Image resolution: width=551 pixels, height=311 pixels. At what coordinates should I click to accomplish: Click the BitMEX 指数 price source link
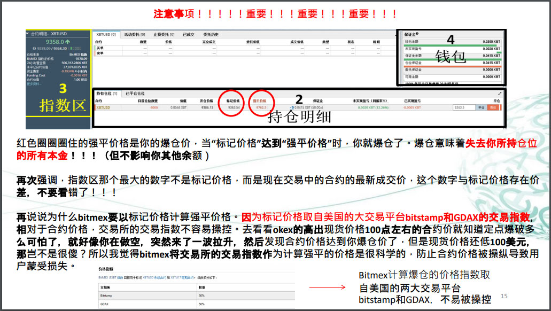click(x=78, y=55)
